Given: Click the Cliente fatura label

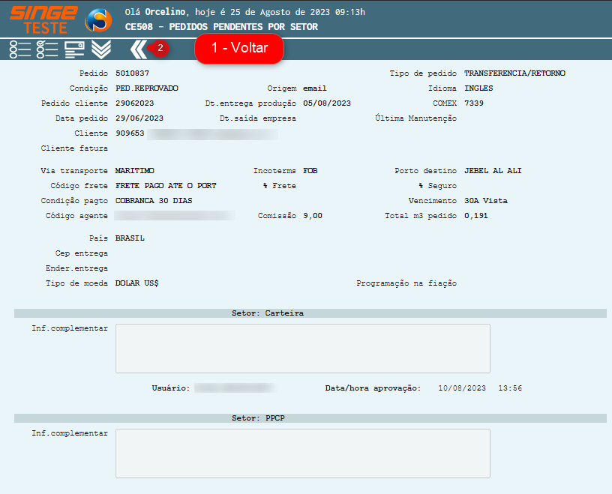Looking at the screenshot, I should pos(74,148).
